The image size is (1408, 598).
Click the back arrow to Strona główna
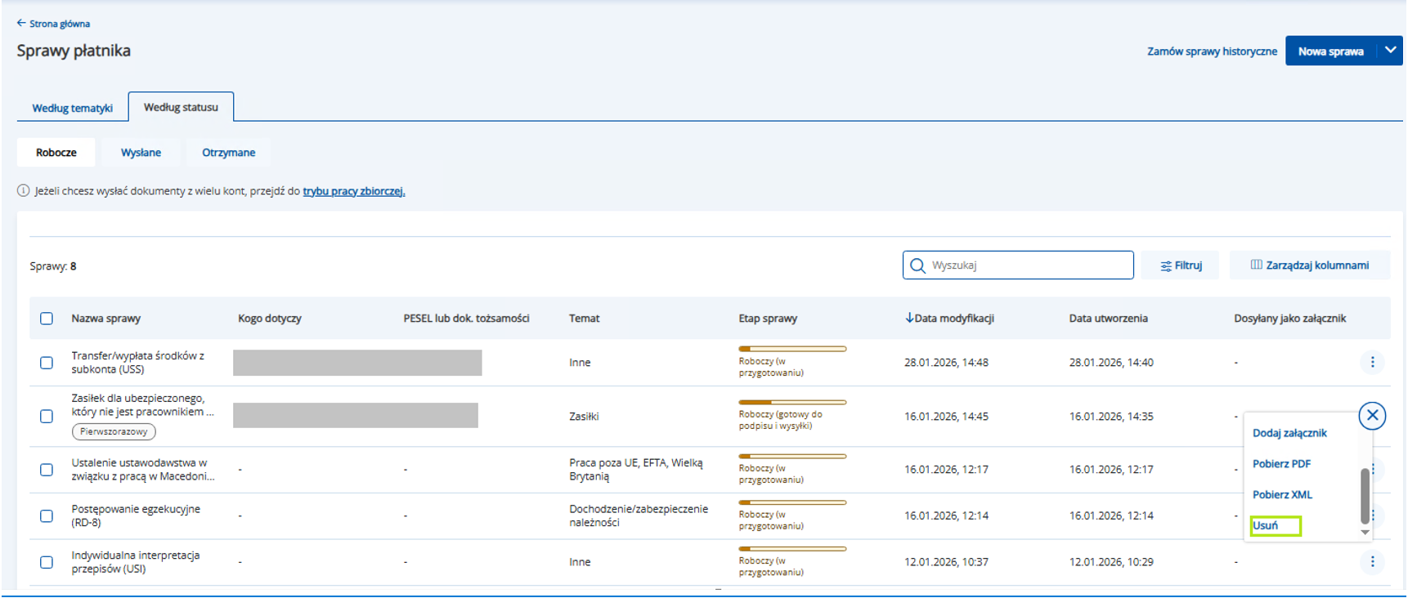[x=21, y=24]
